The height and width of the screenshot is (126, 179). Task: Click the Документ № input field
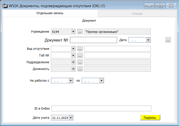coord(94,40)
